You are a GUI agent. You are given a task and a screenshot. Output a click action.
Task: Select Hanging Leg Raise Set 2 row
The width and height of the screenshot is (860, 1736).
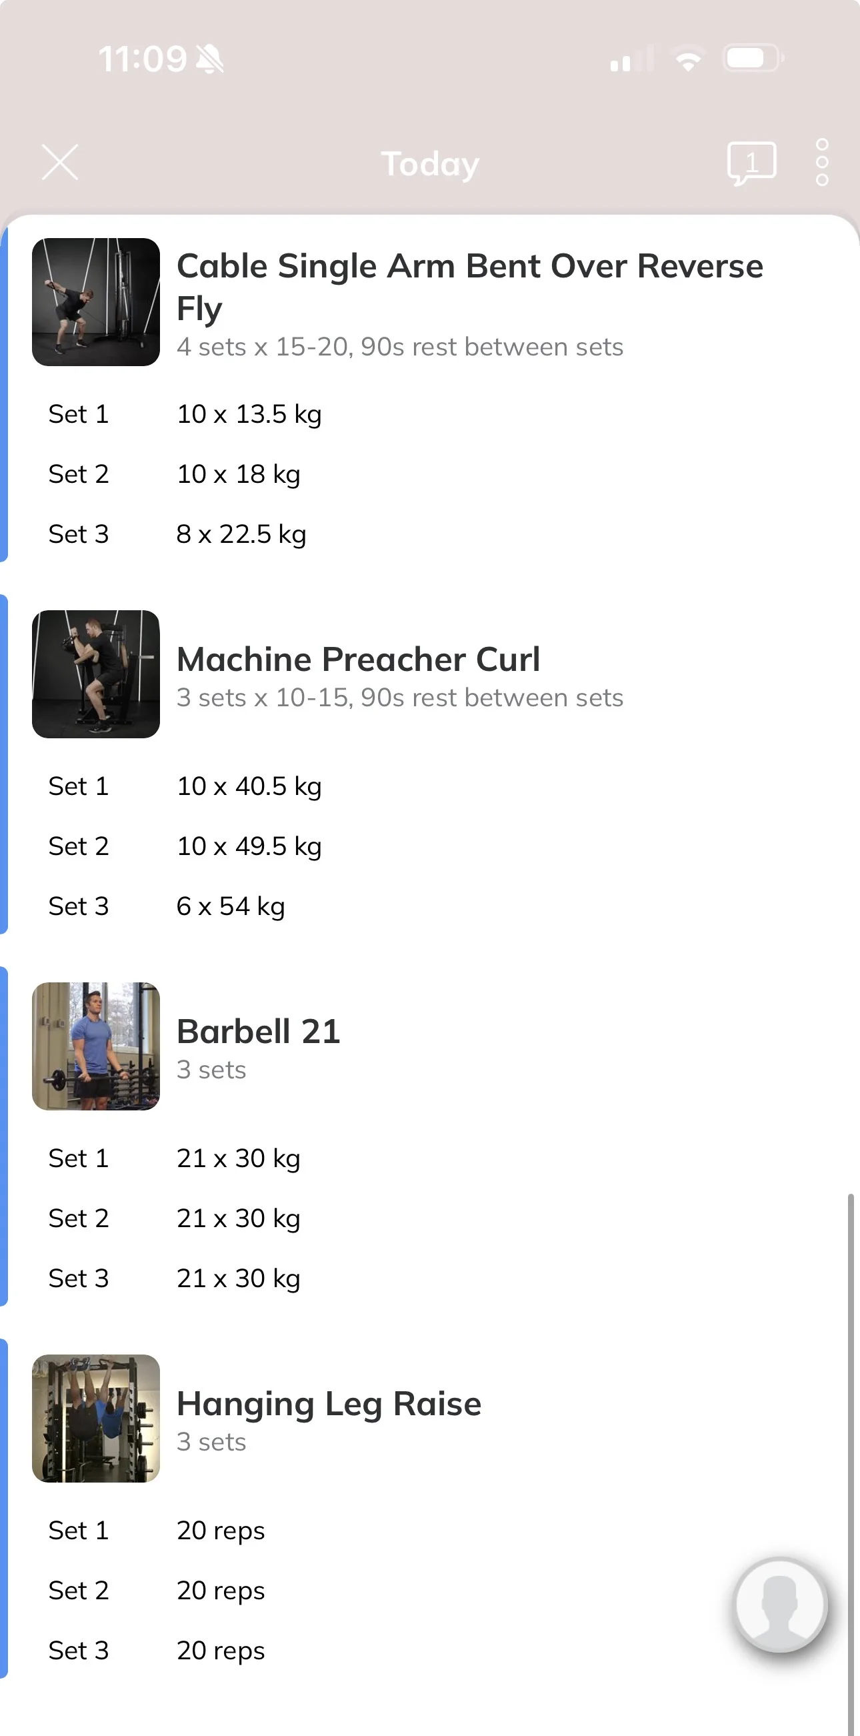[429, 1590]
